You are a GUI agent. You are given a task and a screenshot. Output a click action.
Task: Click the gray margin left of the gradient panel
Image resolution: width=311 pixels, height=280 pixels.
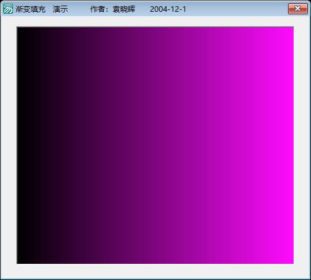coord(9,145)
